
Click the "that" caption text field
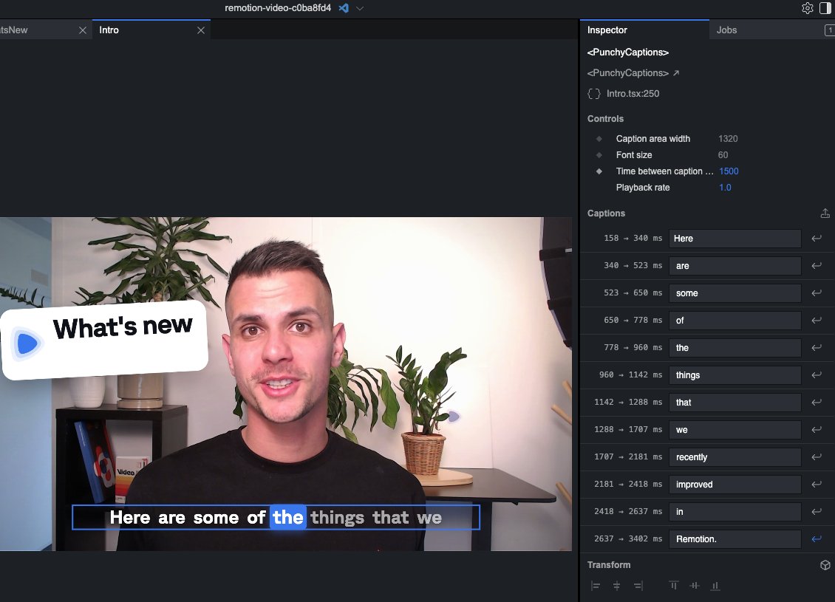[735, 403]
